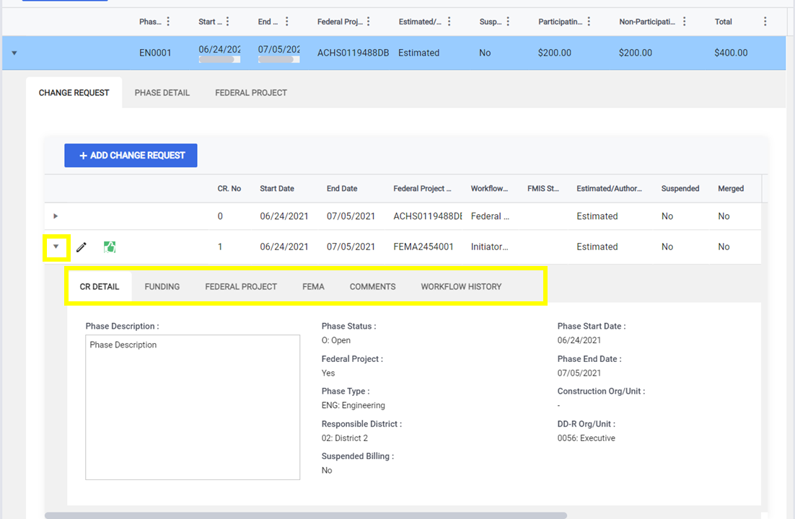
Task: Open the Start column menu dots
Action: (228, 22)
